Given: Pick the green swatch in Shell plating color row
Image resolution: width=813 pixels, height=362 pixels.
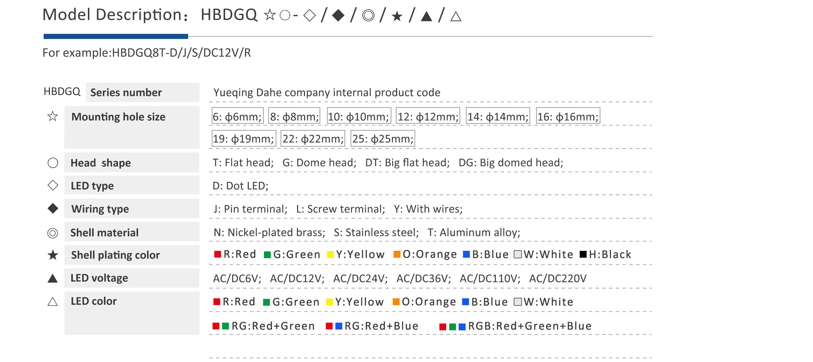Looking at the screenshot, I should [267, 255].
